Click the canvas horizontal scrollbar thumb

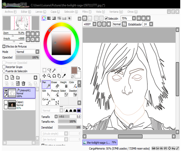[x=130, y=136]
